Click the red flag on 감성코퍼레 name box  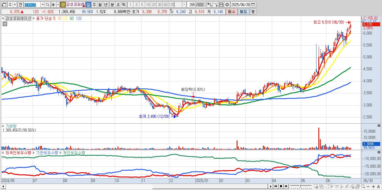point(83,6)
